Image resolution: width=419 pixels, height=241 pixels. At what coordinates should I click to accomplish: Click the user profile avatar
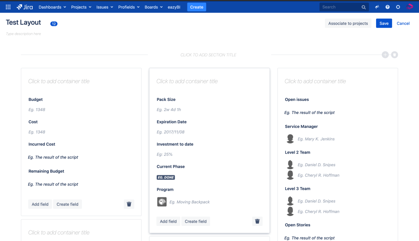[410, 7]
